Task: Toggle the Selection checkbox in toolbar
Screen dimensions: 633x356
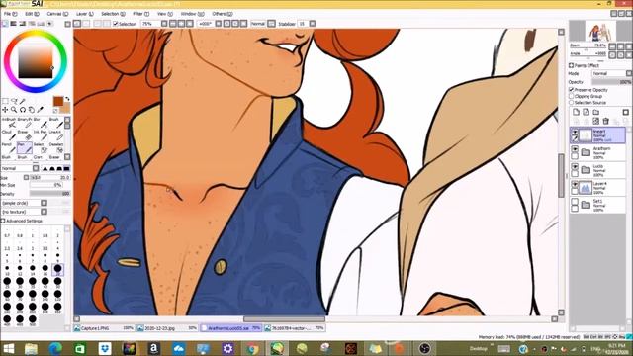Action: [116, 24]
